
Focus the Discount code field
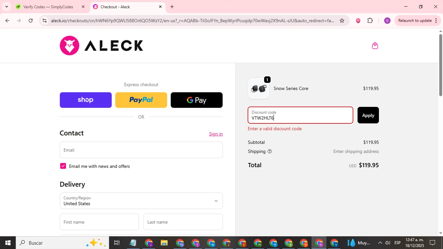coord(300,115)
